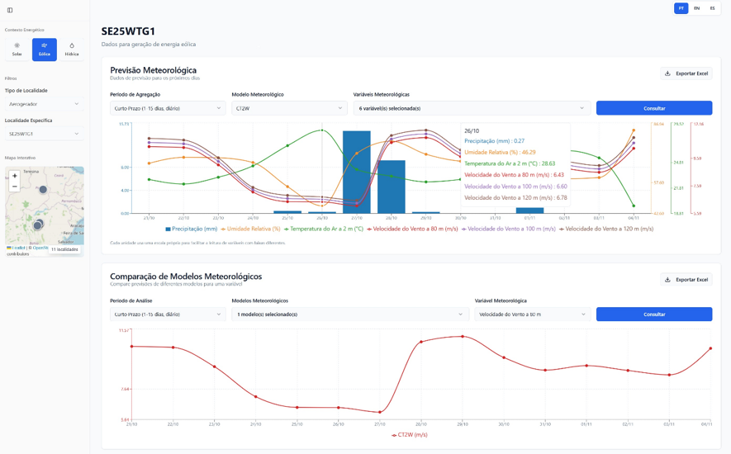Click the tall precipitation bar for 27/10
This screenshot has height=454, width=731.
click(357, 172)
